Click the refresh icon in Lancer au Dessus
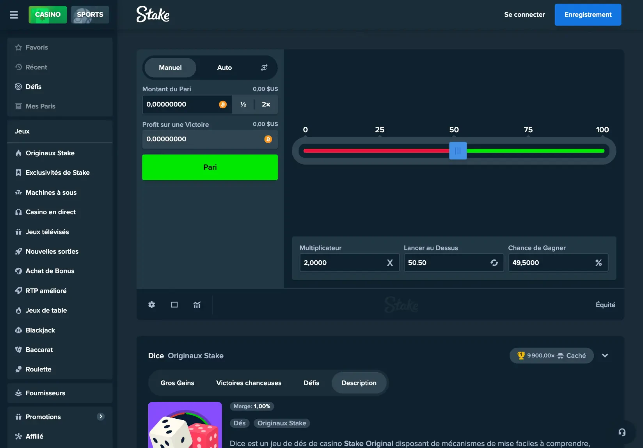The height and width of the screenshot is (448, 643). [x=494, y=263]
